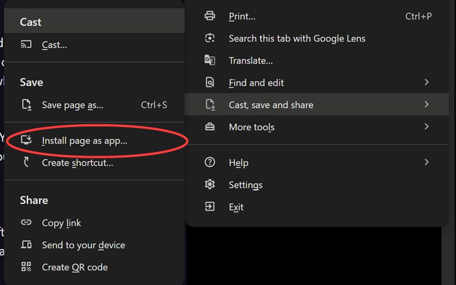Choose Save page as... from submenu
Screen dimensions: 456x285
click(x=94, y=105)
